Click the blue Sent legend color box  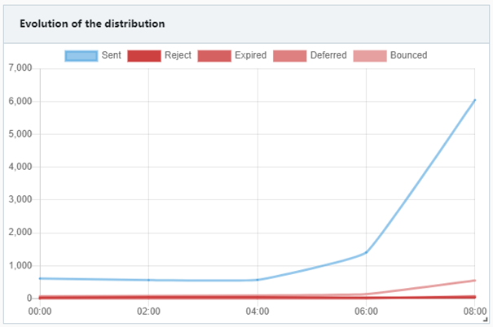pyautogui.click(x=81, y=55)
